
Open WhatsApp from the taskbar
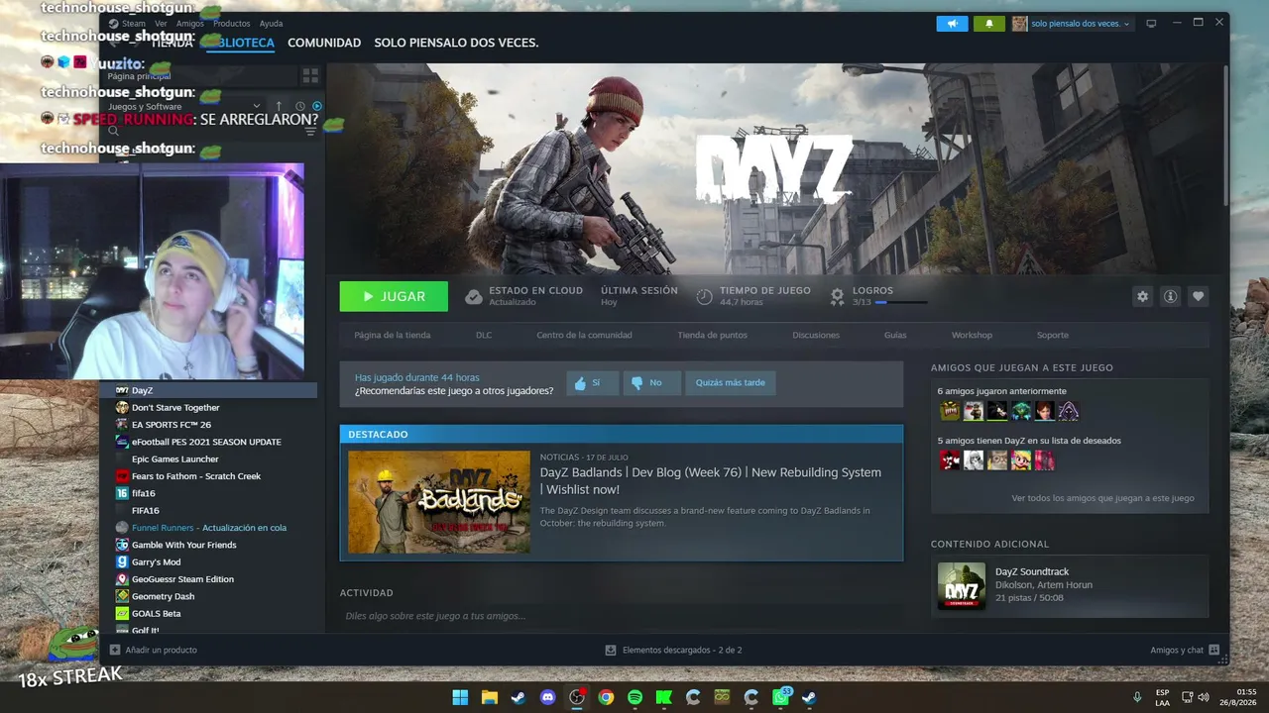tap(780, 697)
